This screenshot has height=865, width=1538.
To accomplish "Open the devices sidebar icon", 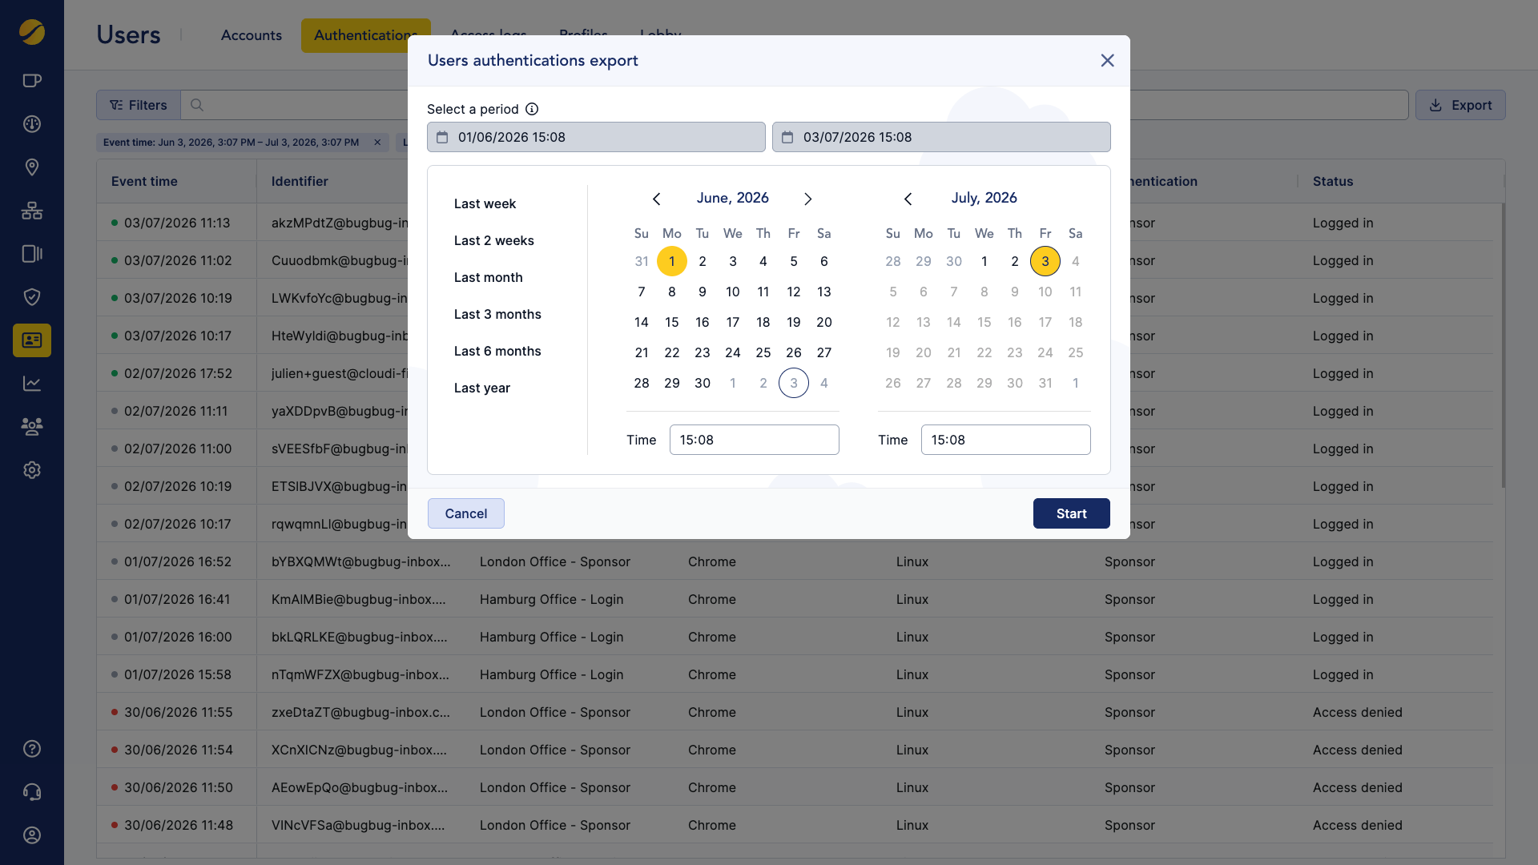I will click(32, 254).
